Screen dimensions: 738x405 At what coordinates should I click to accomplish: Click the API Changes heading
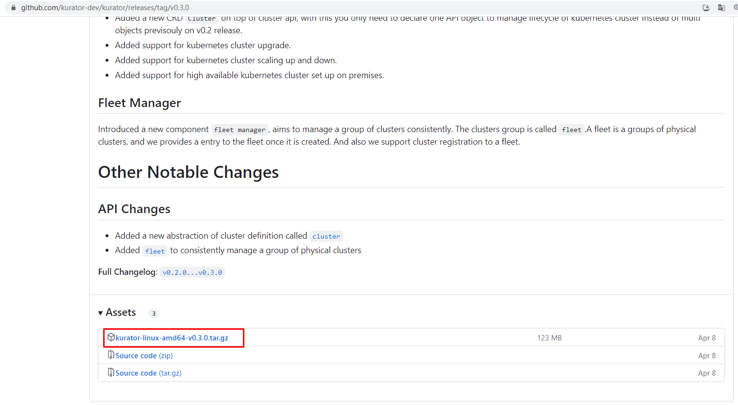click(x=134, y=209)
